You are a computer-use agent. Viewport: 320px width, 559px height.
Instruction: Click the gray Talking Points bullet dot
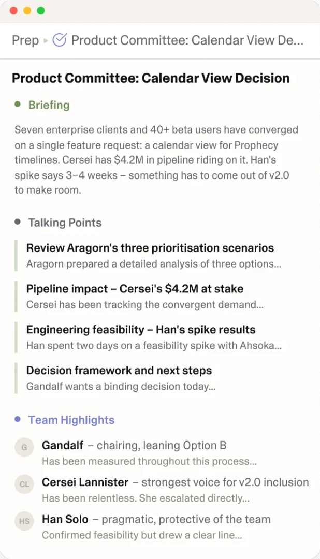click(18, 222)
